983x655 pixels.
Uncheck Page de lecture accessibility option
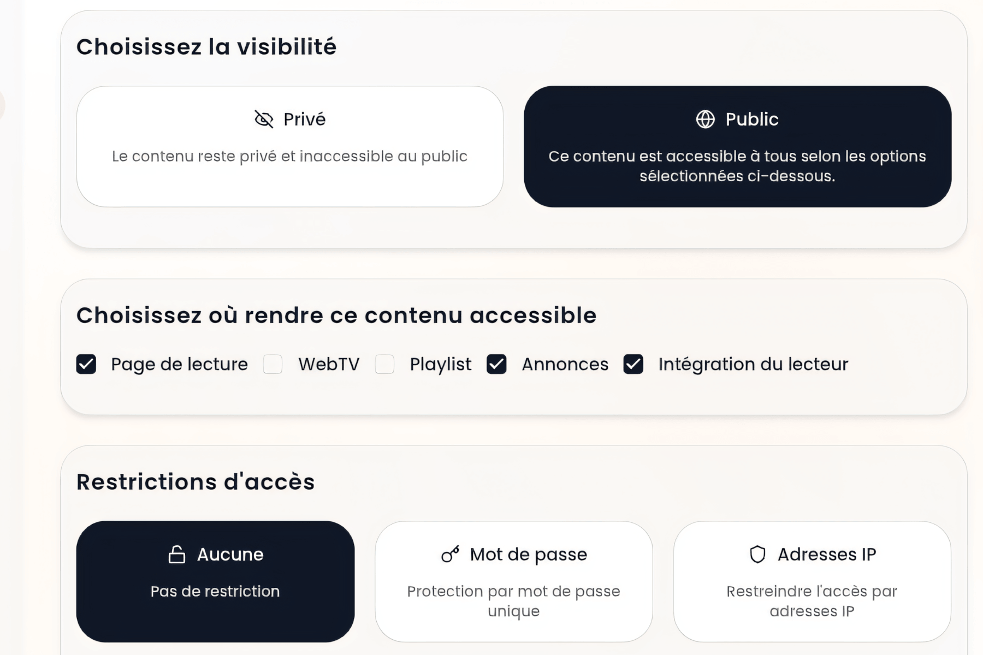(86, 364)
